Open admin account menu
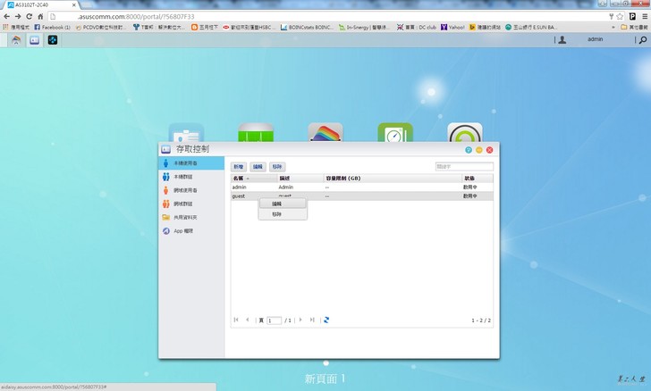Viewport: 651px width, 391px height. pyautogui.click(x=595, y=39)
